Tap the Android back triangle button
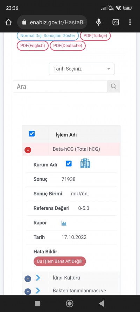 (x=101, y=304)
